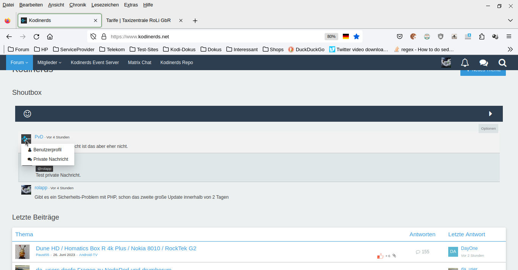Open the Hilfe menu
The image size is (518, 270).
click(x=148, y=5)
